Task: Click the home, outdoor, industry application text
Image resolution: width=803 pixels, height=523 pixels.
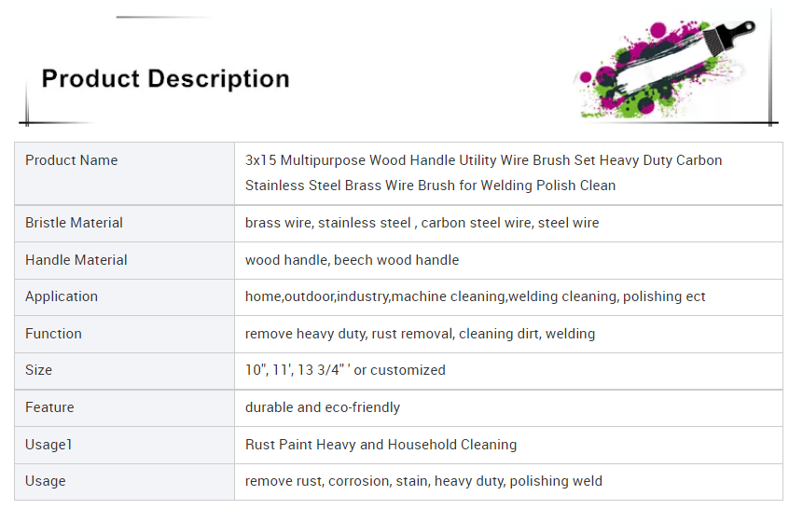Action: point(476,296)
